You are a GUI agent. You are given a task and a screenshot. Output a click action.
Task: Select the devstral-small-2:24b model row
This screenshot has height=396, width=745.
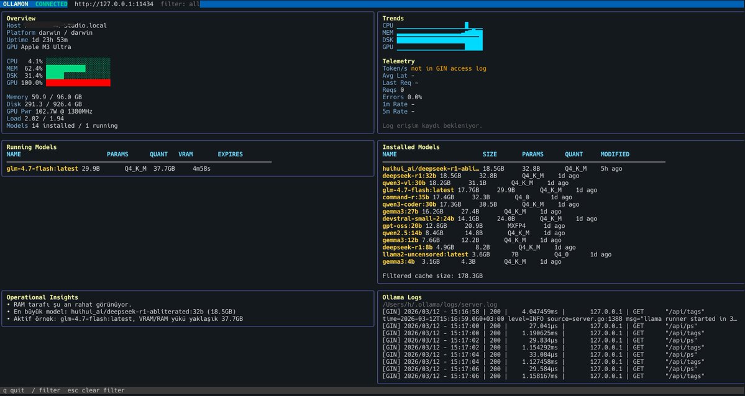click(490, 218)
